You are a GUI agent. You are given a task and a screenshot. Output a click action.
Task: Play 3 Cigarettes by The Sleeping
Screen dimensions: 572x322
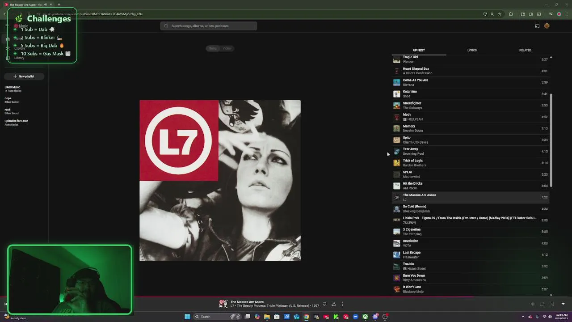coord(471,232)
